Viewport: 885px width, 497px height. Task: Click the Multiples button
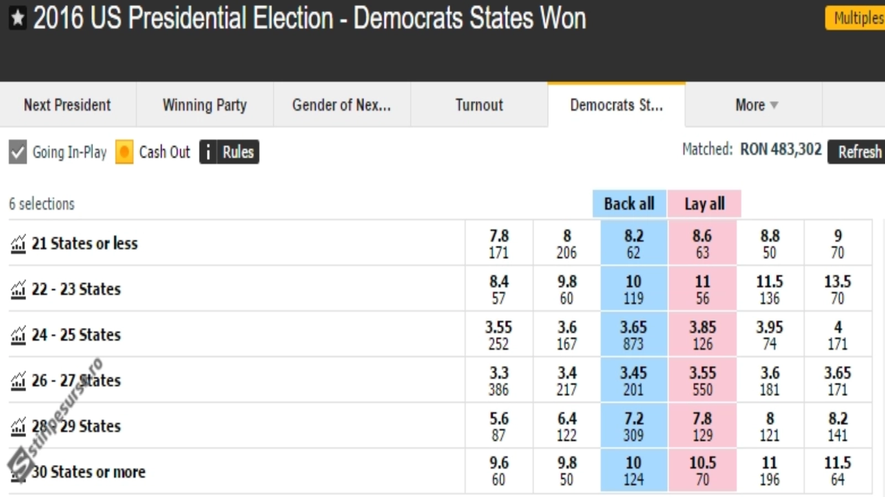(857, 18)
